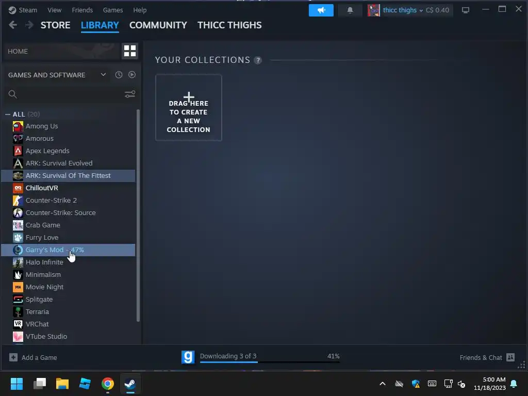The image size is (528, 396).
Task: Click the library list scrollbar
Action: pyautogui.click(x=138, y=216)
